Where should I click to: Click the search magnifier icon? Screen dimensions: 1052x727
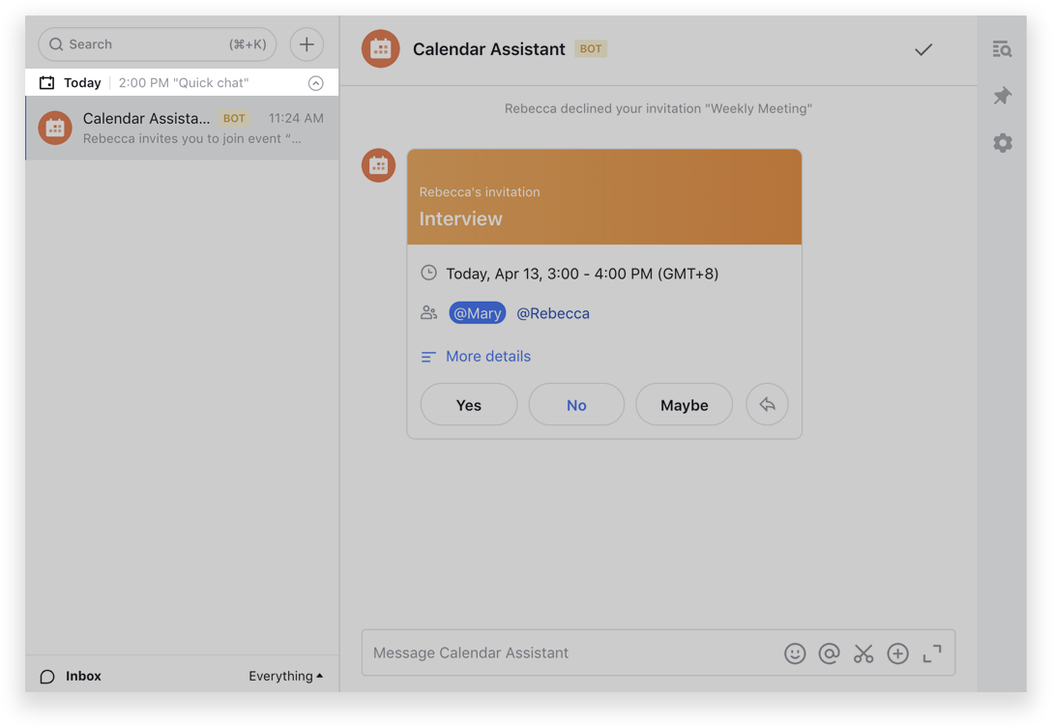point(56,44)
